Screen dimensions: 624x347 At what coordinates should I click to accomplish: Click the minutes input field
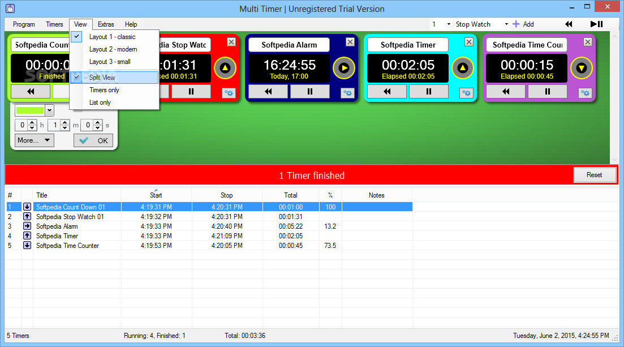point(54,125)
